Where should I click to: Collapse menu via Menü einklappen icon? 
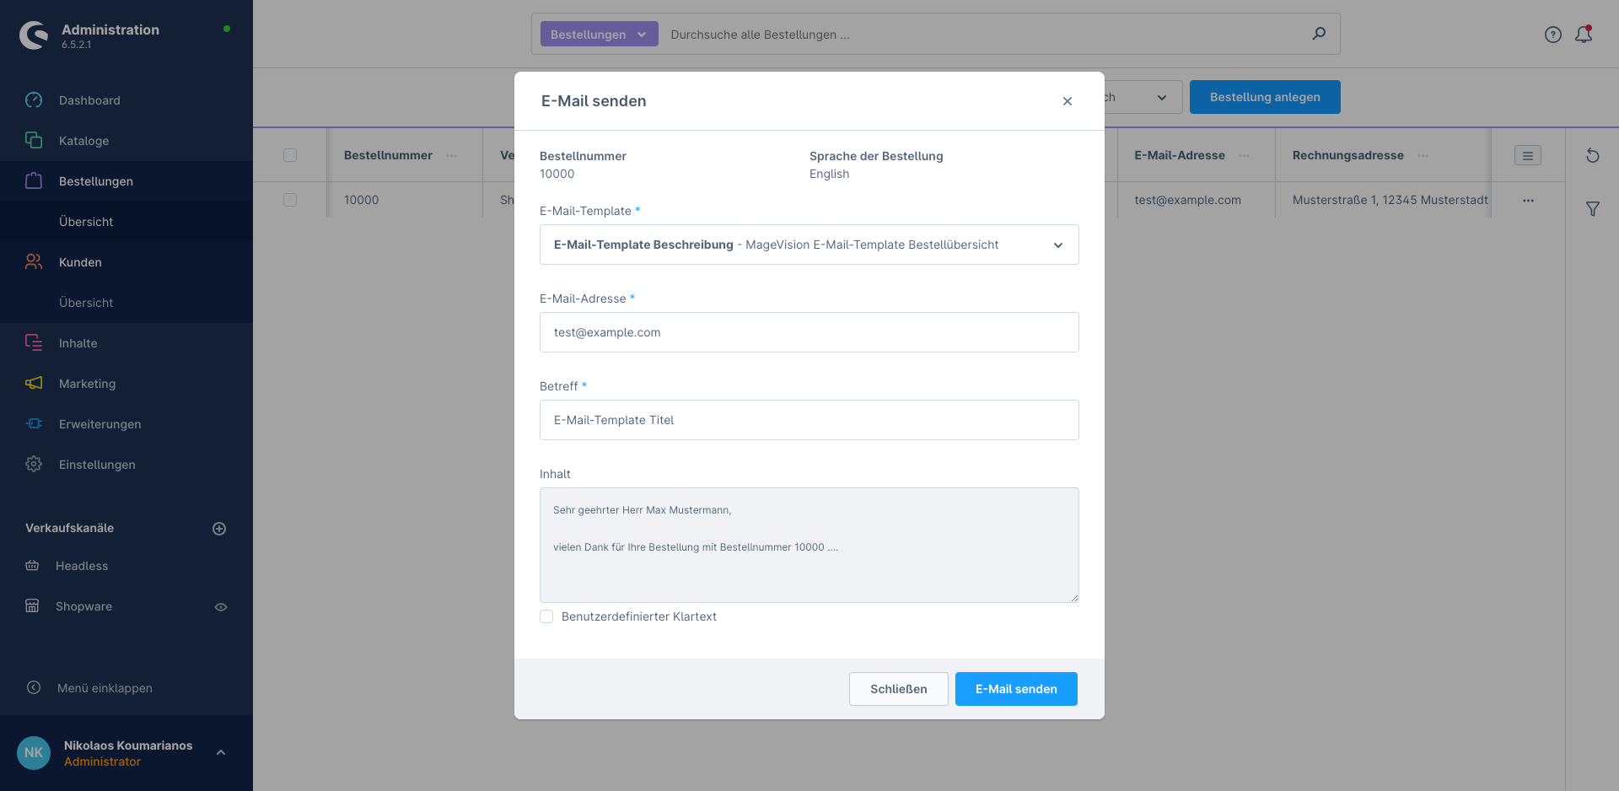click(x=34, y=688)
